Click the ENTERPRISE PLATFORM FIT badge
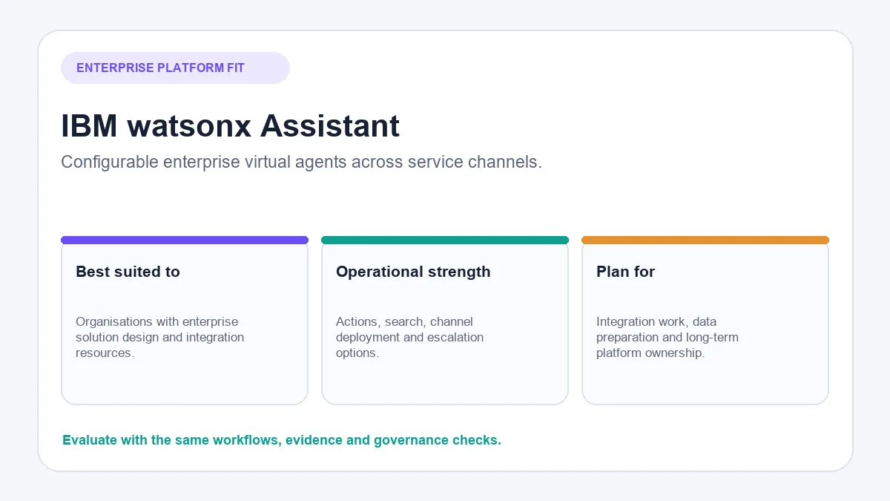This screenshot has height=501, width=890. 175,68
